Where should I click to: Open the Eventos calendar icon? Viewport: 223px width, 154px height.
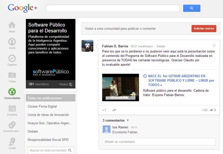coord(12,108)
